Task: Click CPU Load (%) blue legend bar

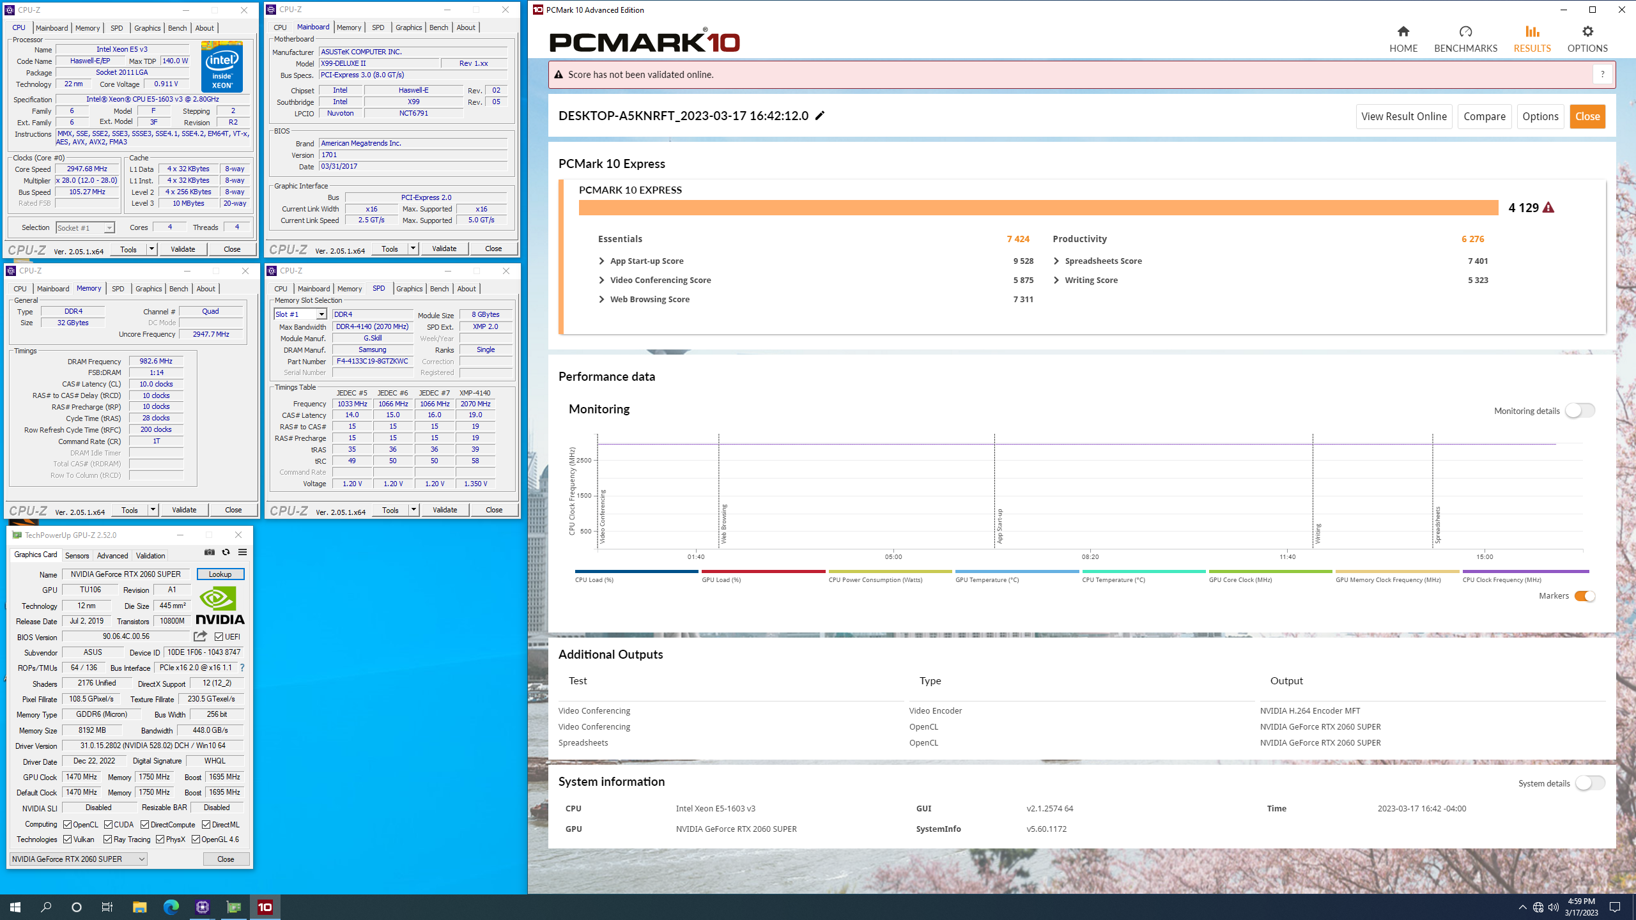Action: [x=637, y=571]
